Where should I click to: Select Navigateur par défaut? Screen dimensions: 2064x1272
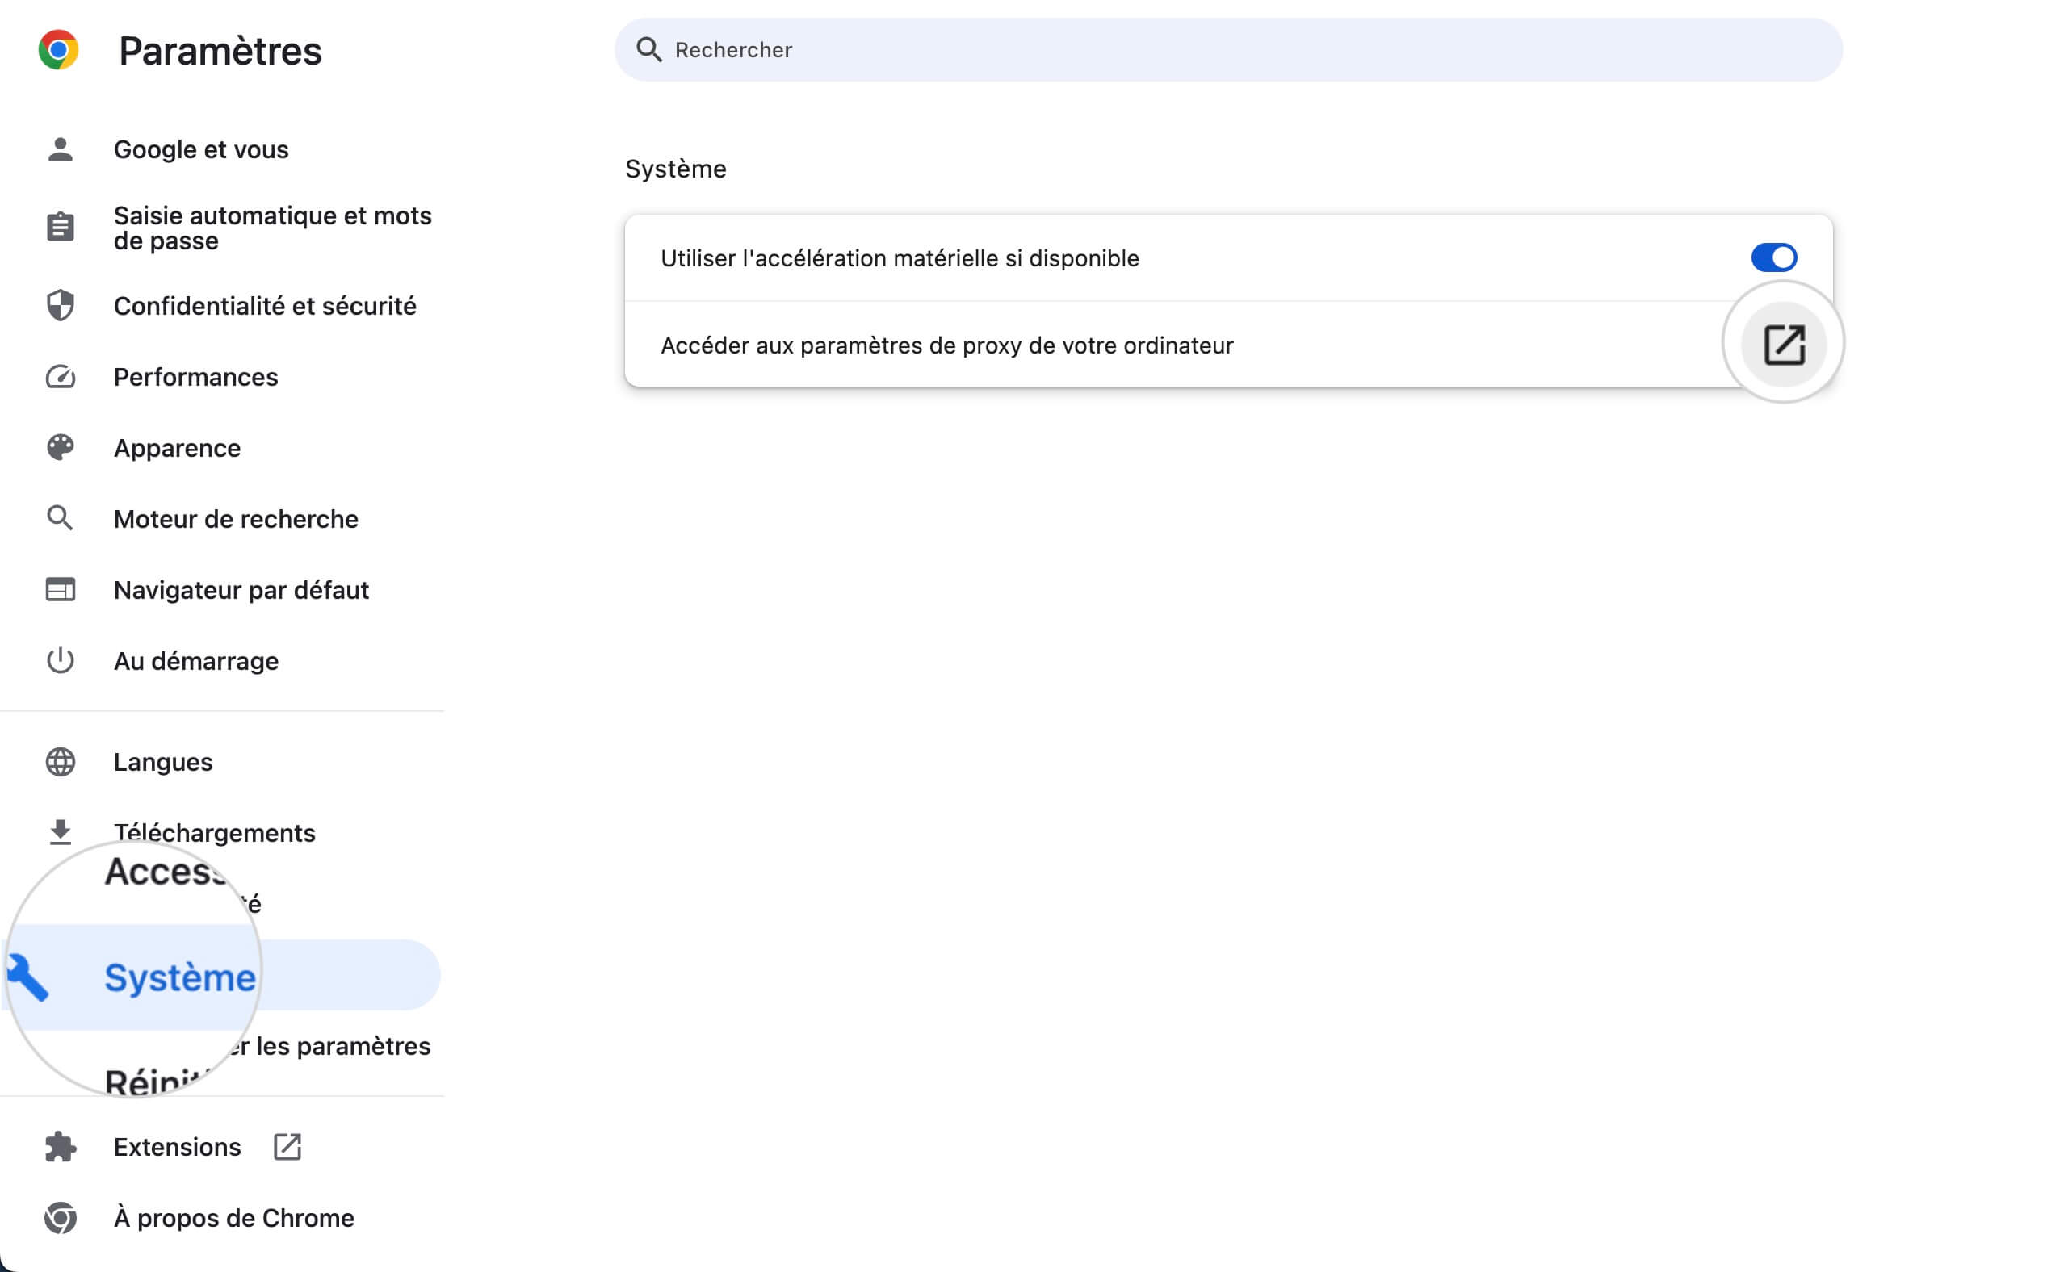point(241,590)
